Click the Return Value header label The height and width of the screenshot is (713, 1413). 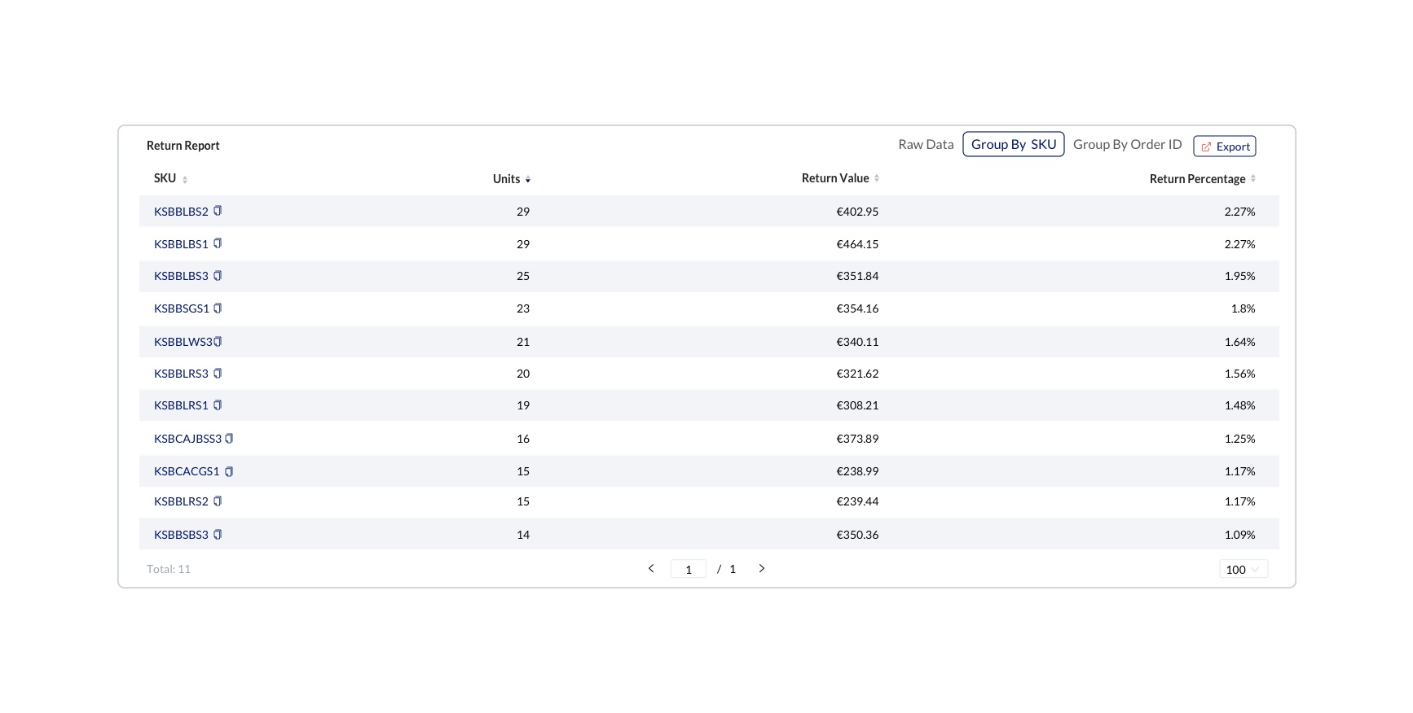tap(835, 178)
